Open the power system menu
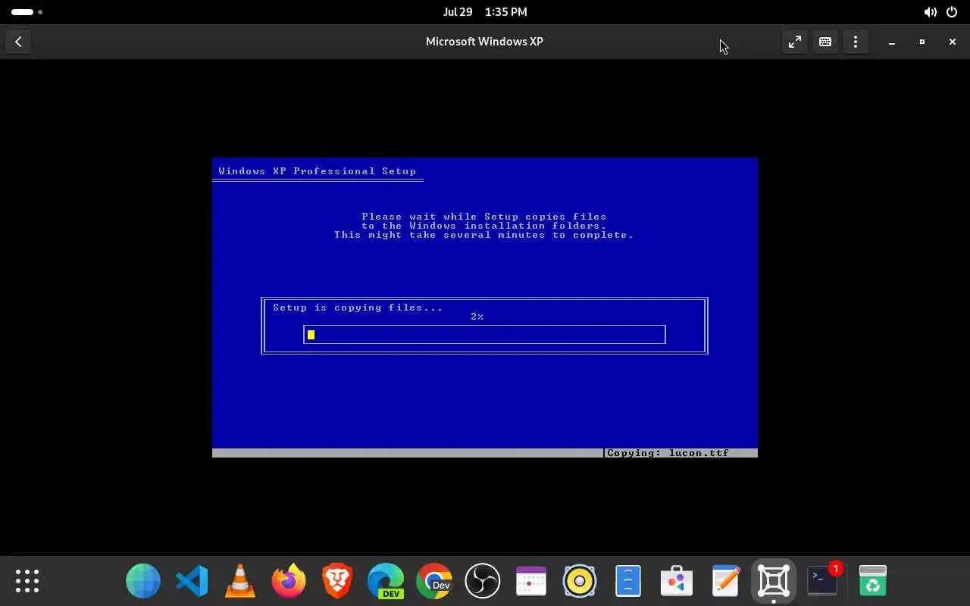 (952, 12)
